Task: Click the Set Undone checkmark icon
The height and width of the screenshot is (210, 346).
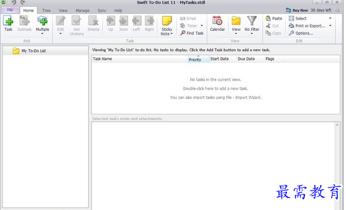Action: [x=76, y=21]
